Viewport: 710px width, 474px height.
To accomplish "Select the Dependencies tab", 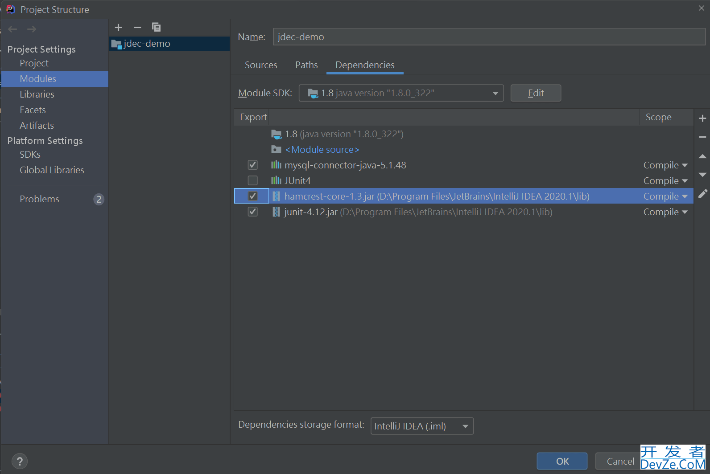I will click(x=365, y=65).
